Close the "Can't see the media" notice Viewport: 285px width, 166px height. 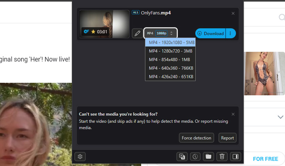coord(233,114)
